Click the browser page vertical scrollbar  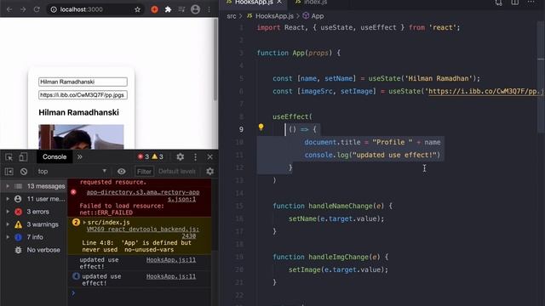215,59
